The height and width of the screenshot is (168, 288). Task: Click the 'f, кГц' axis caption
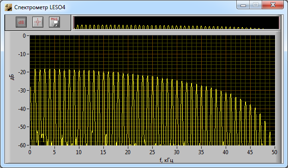pyautogui.click(x=166, y=160)
